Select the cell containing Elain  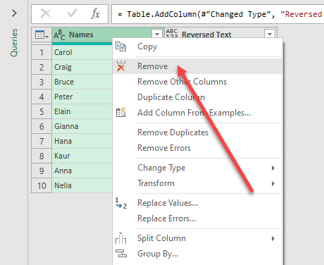tap(82, 111)
